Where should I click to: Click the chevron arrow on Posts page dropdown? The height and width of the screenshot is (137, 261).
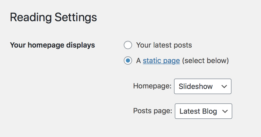225,111
